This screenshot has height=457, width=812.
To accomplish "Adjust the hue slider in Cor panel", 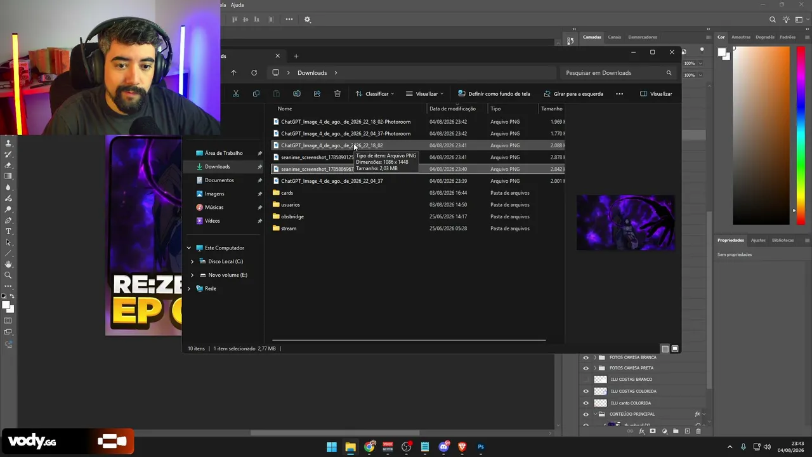I will pyautogui.click(x=801, y=135).
